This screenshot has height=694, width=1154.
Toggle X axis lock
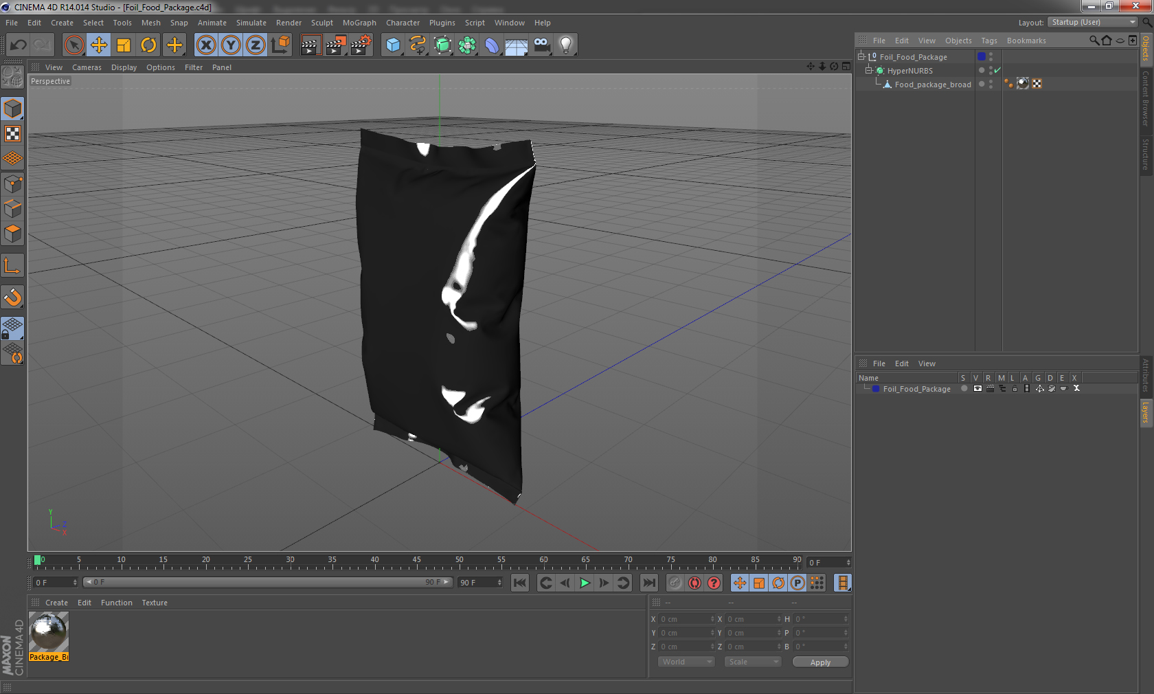pyautogui.click(x=205, y=45)
